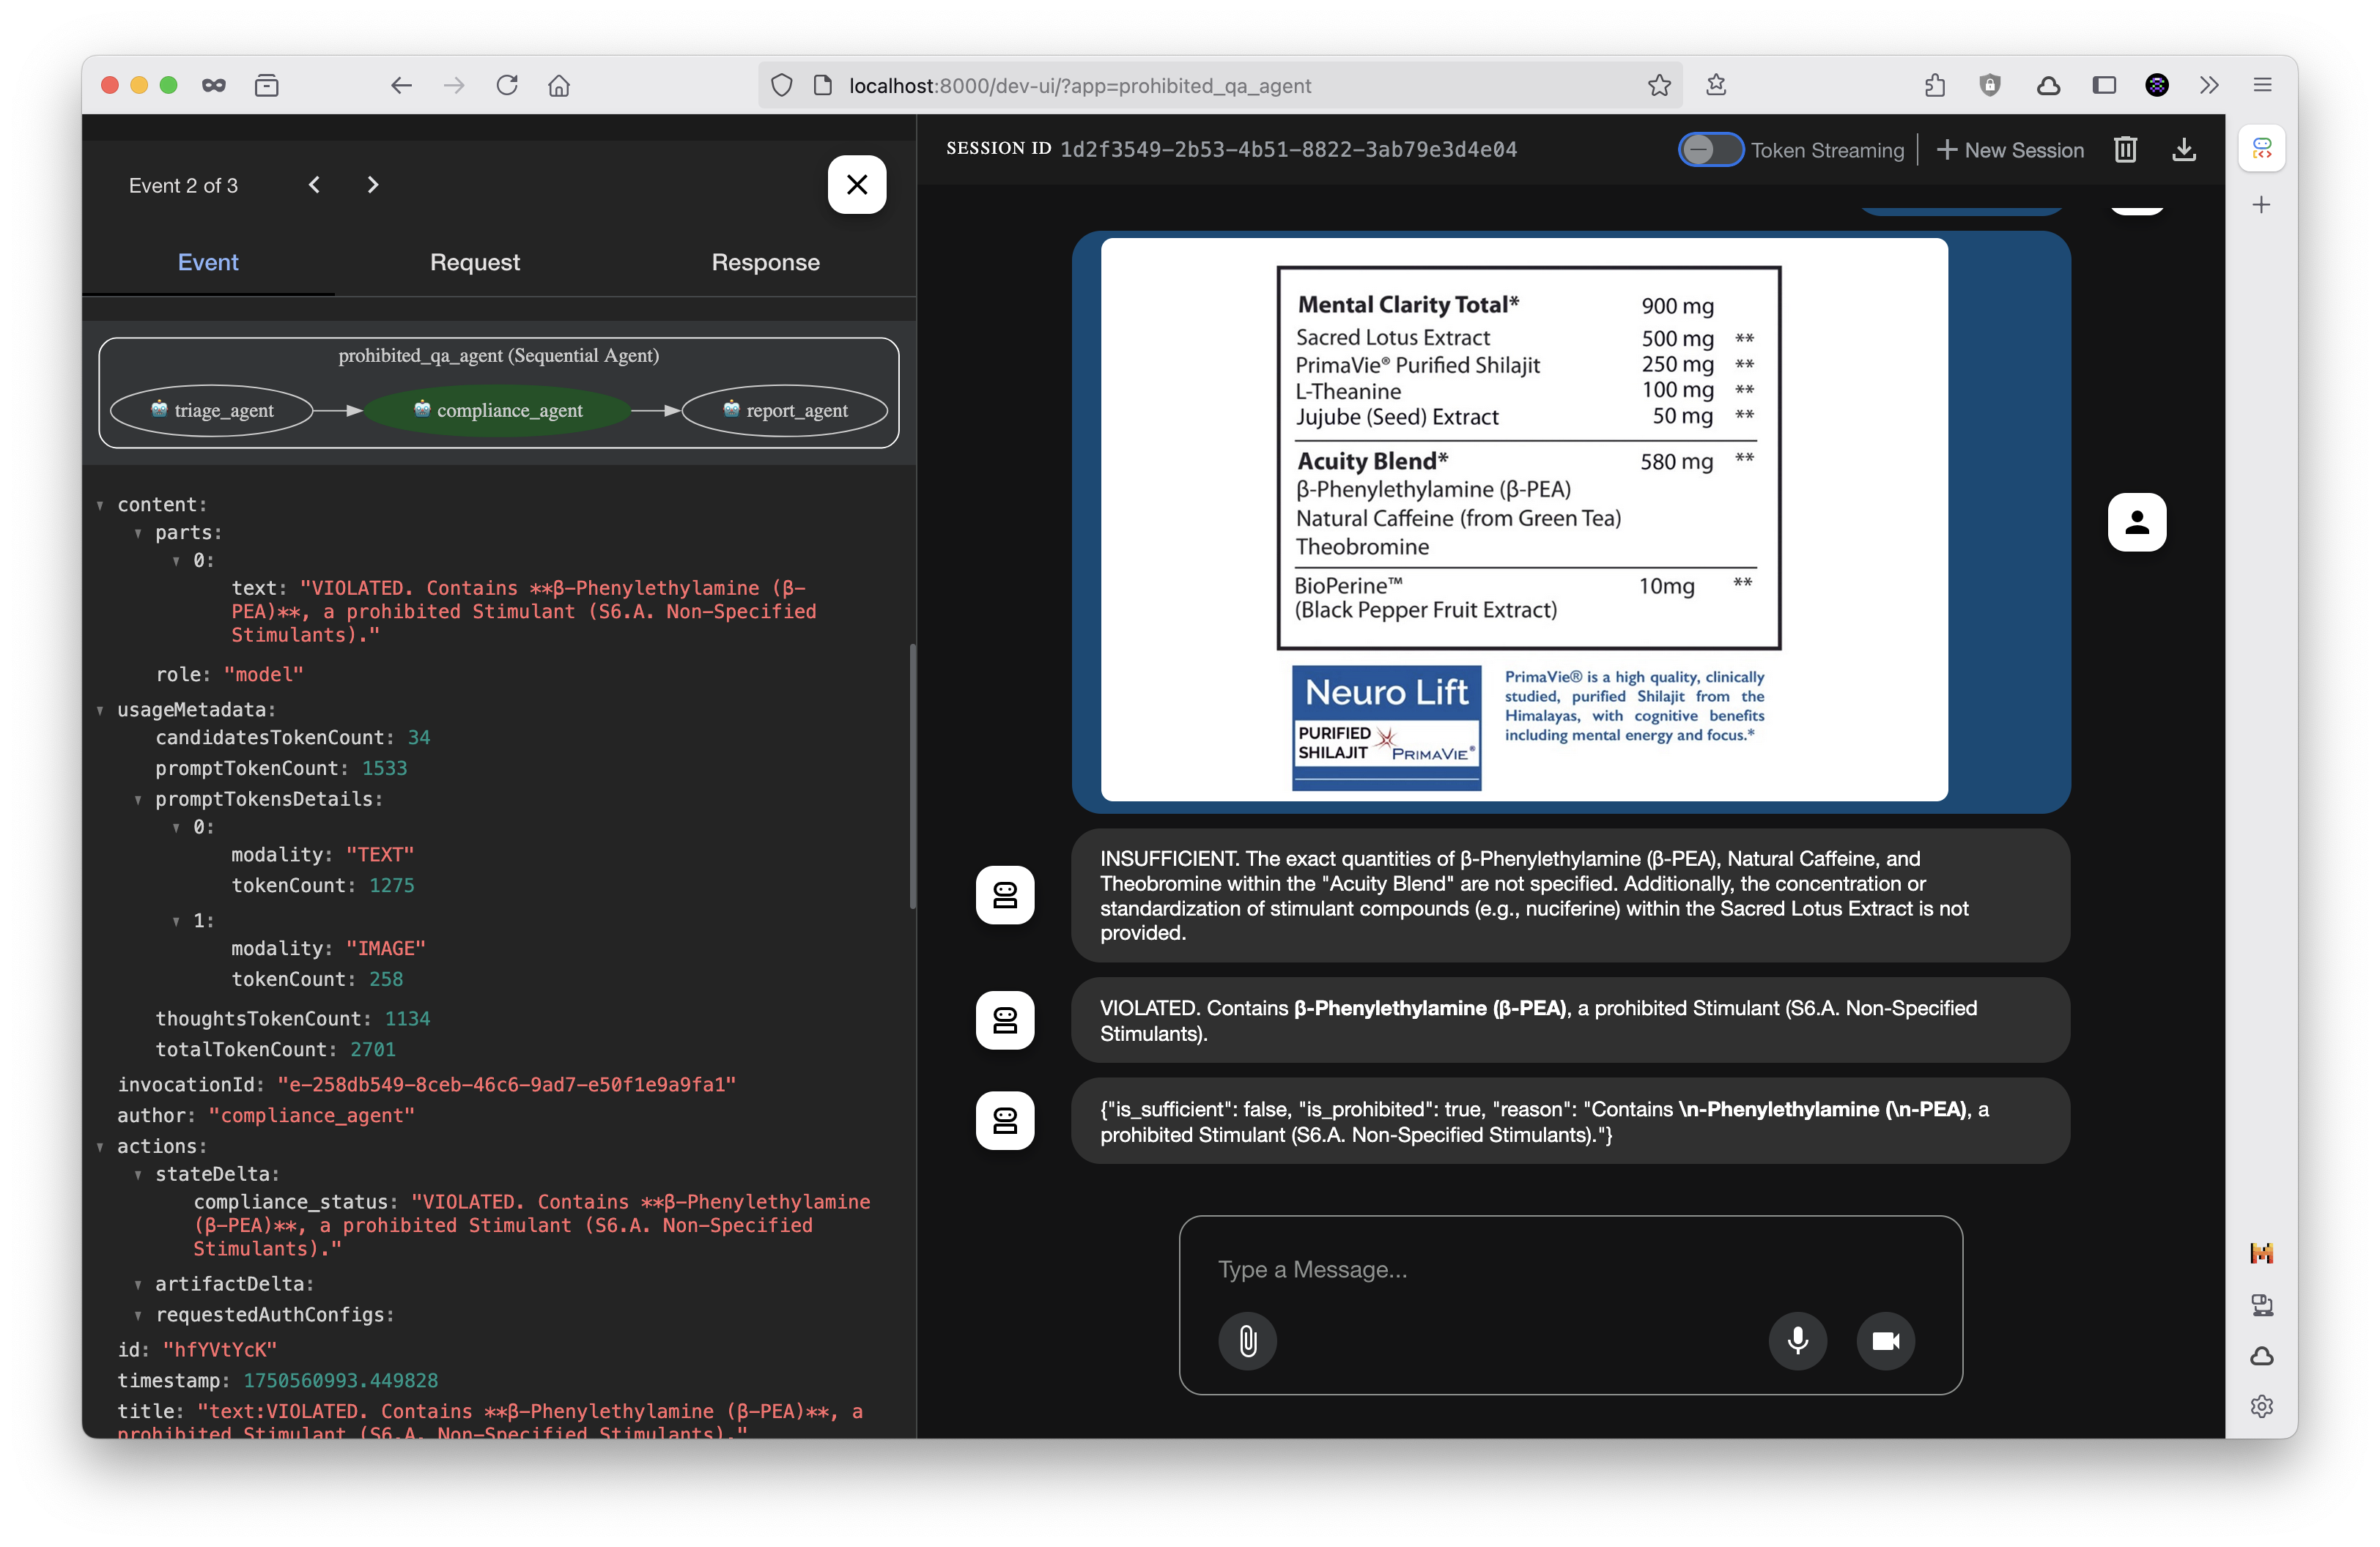Click the uploaded supplement label image
The image size is (2380, 1547).
[x=1523, y=519]
